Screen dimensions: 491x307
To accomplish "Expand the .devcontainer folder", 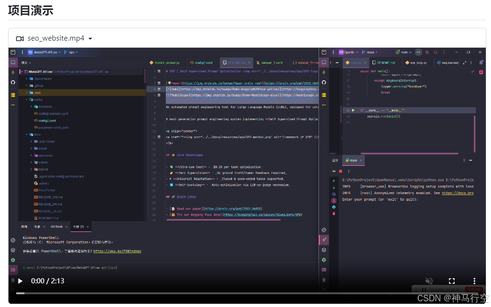I will coord(26,78).
